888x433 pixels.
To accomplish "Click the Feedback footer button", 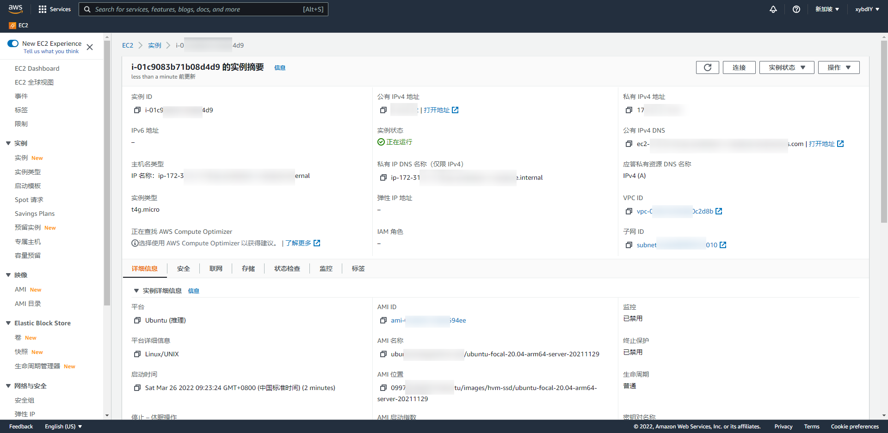I will pyautogui.click(x=21, y=427).
